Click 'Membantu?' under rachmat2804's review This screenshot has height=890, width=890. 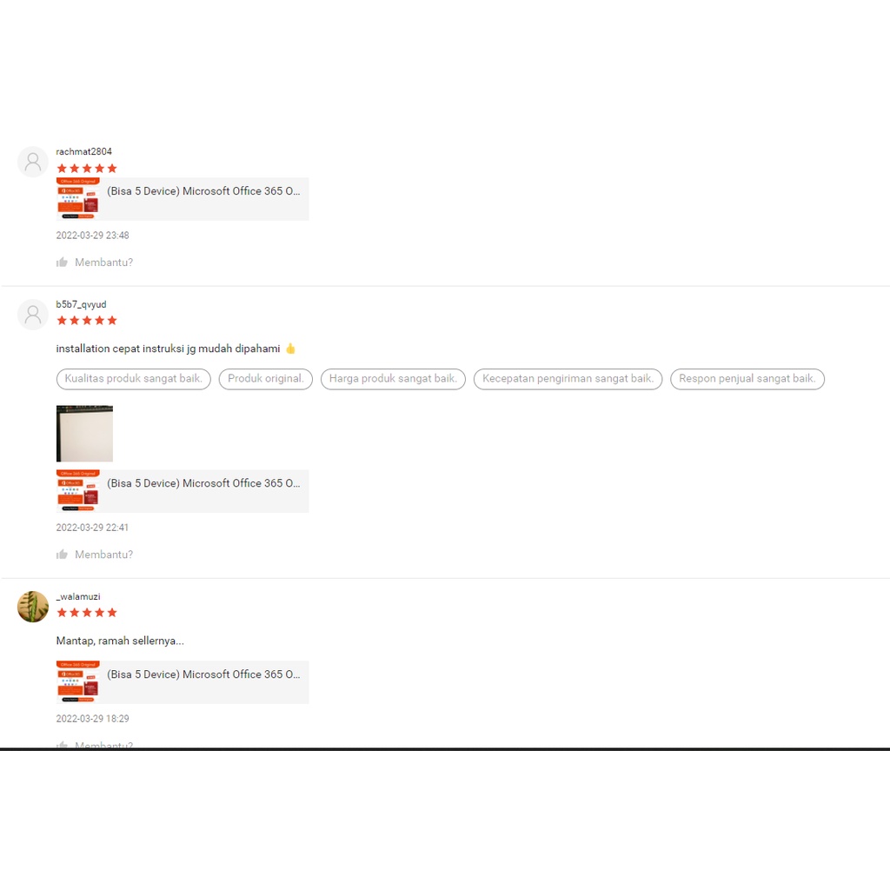coord(104,262)
